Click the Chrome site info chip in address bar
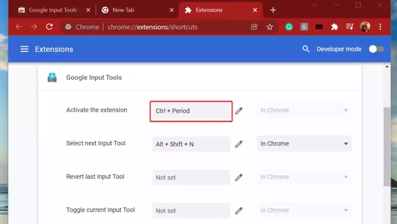 82,27
